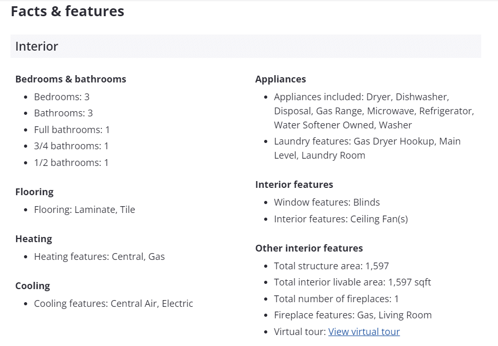Click the Heating subheading
This screenshot has height=346, width=498.
coord(33,239)
